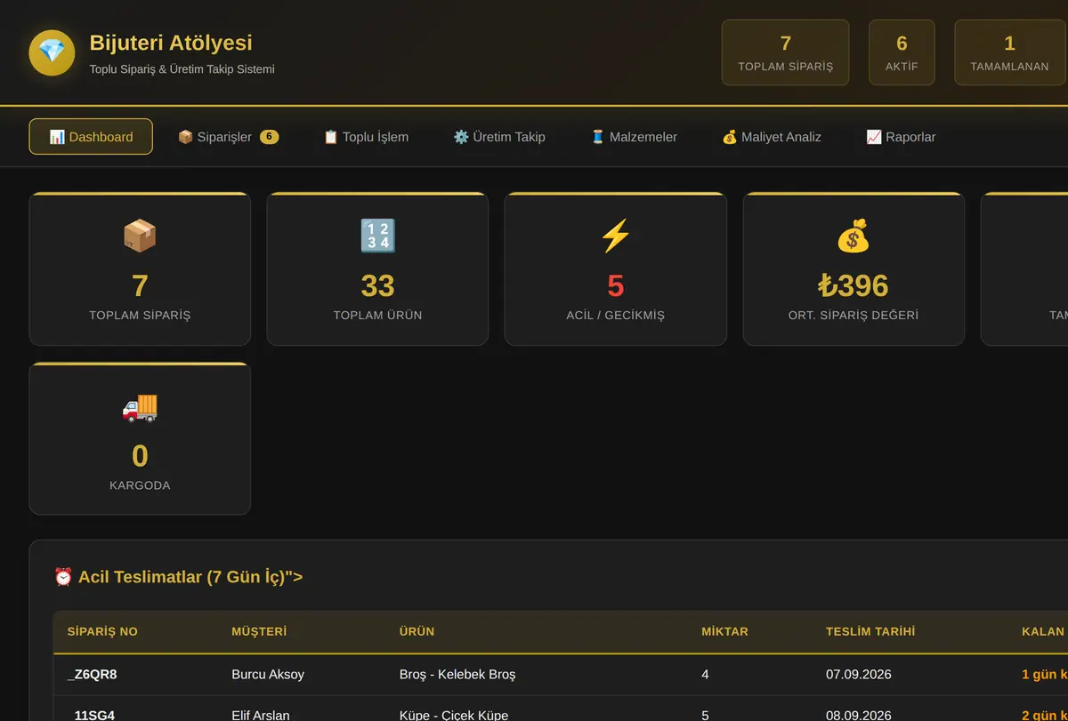Select customer name Burcu Aksoy
The image size is (1068, 721).
(268, 675)
